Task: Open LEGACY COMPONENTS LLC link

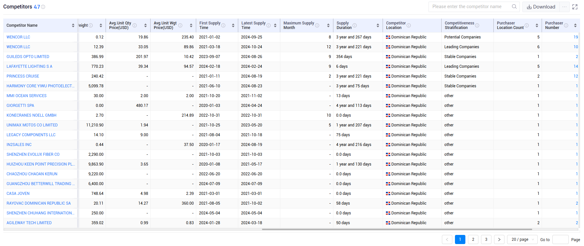Action: [x=31, y=135]
